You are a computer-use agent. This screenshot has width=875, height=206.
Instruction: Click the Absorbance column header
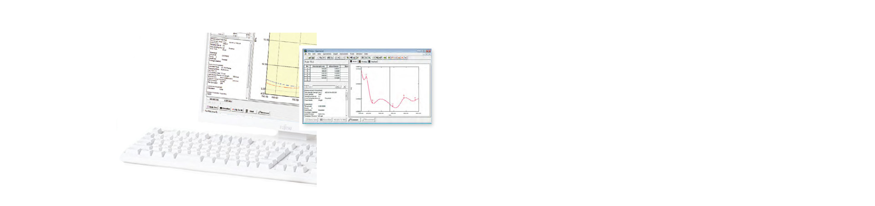click(x=334, y=66)
